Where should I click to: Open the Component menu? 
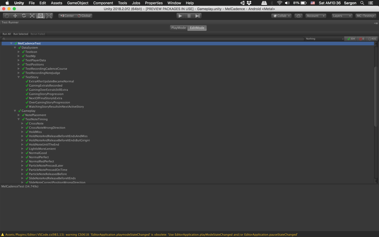point(103,3)
